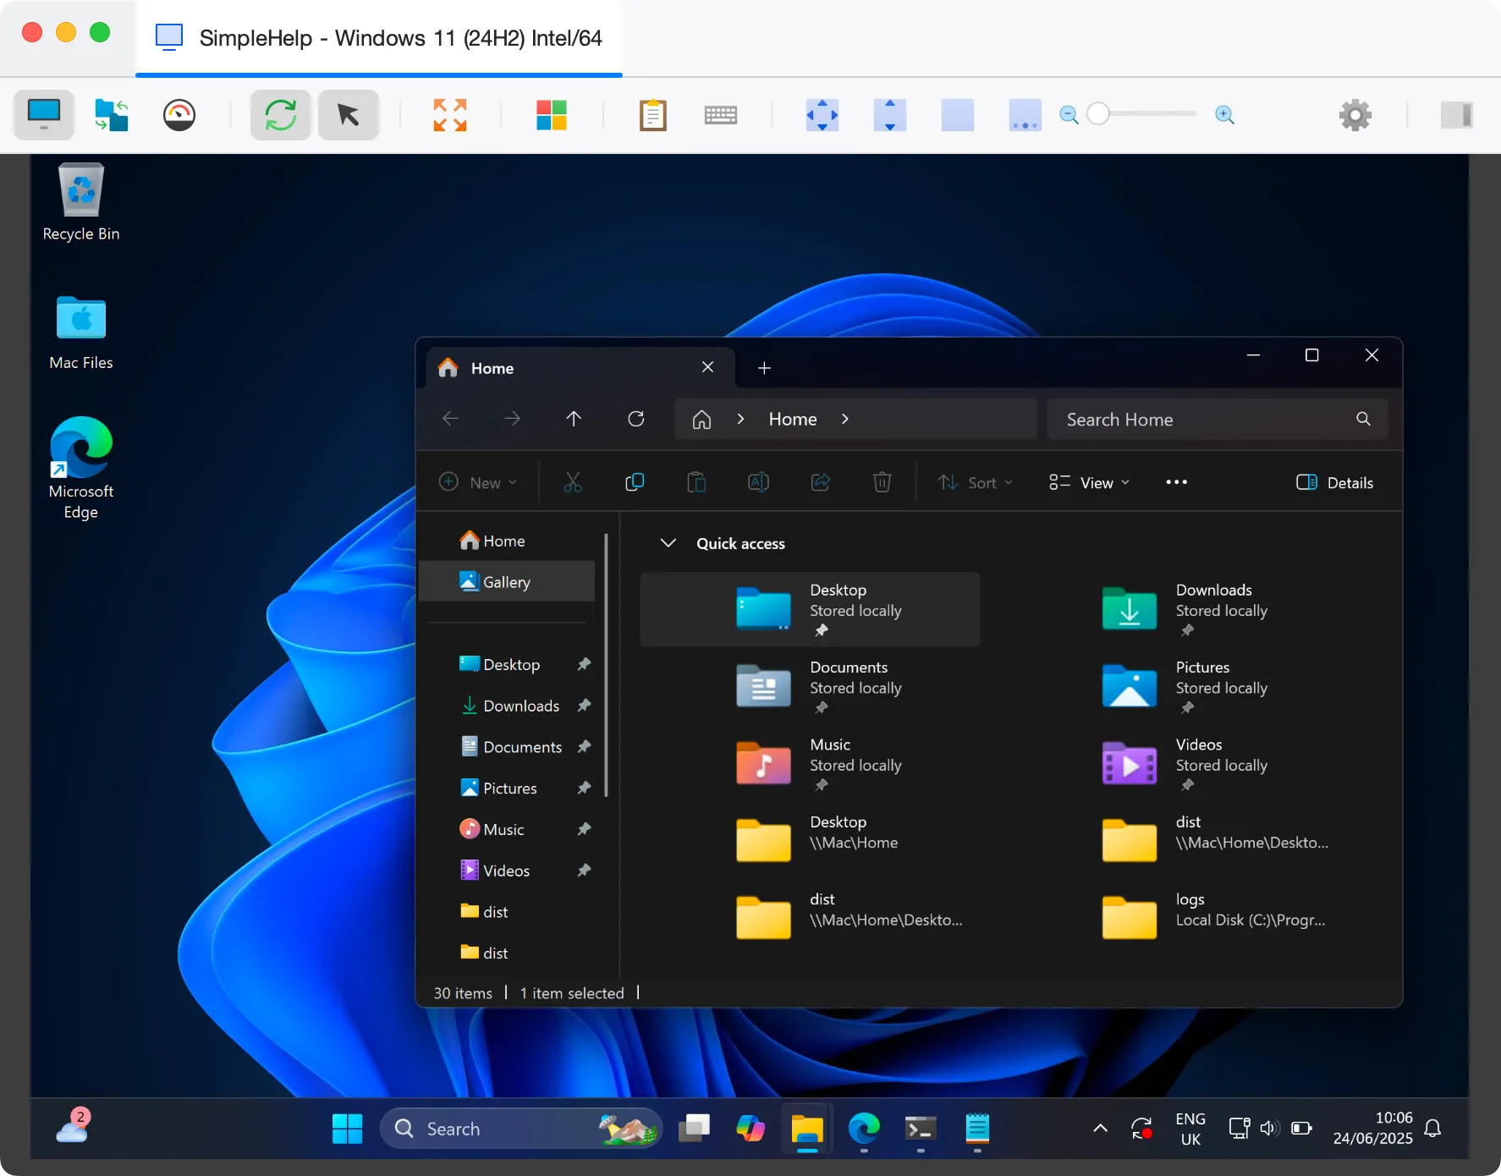The height and width of the screenshot is (1176, 1501).
Task: Click the Details button in File Explorer
Action: [x=1335, y=482]
